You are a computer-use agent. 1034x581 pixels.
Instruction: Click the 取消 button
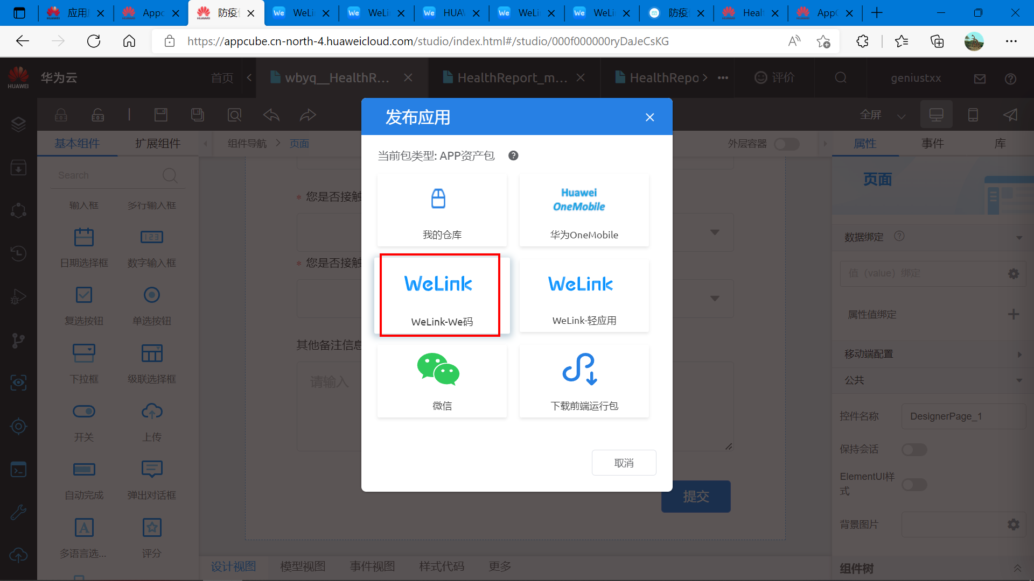pos(624,463)
